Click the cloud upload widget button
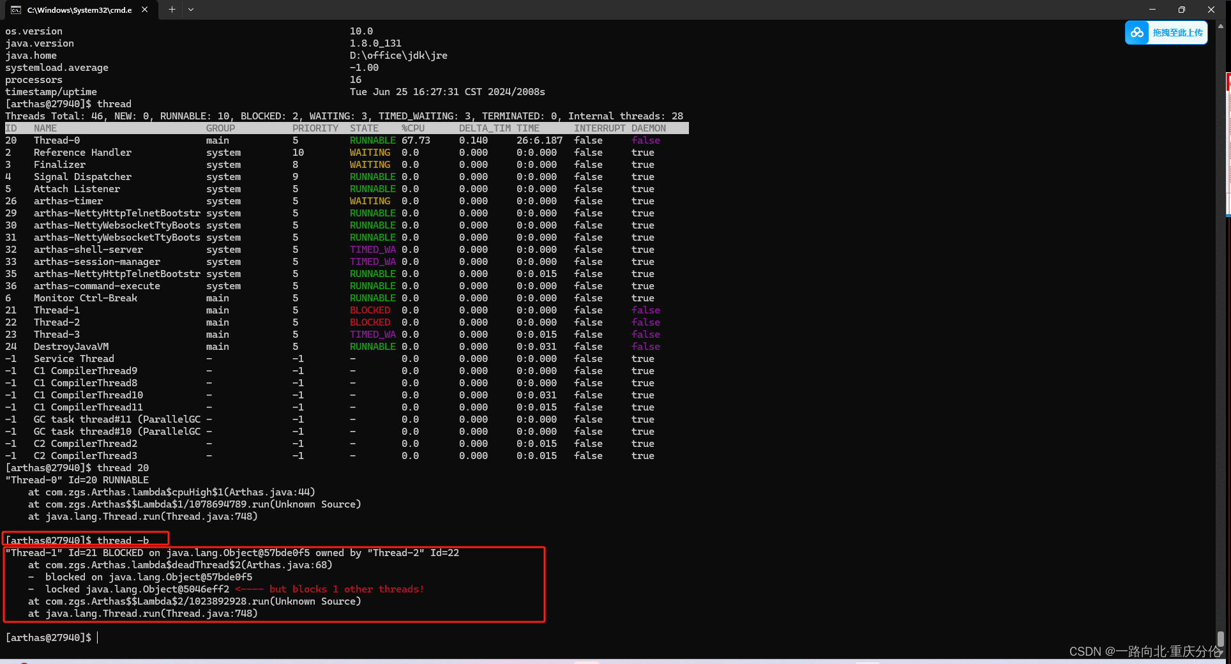 (1166, 33)
